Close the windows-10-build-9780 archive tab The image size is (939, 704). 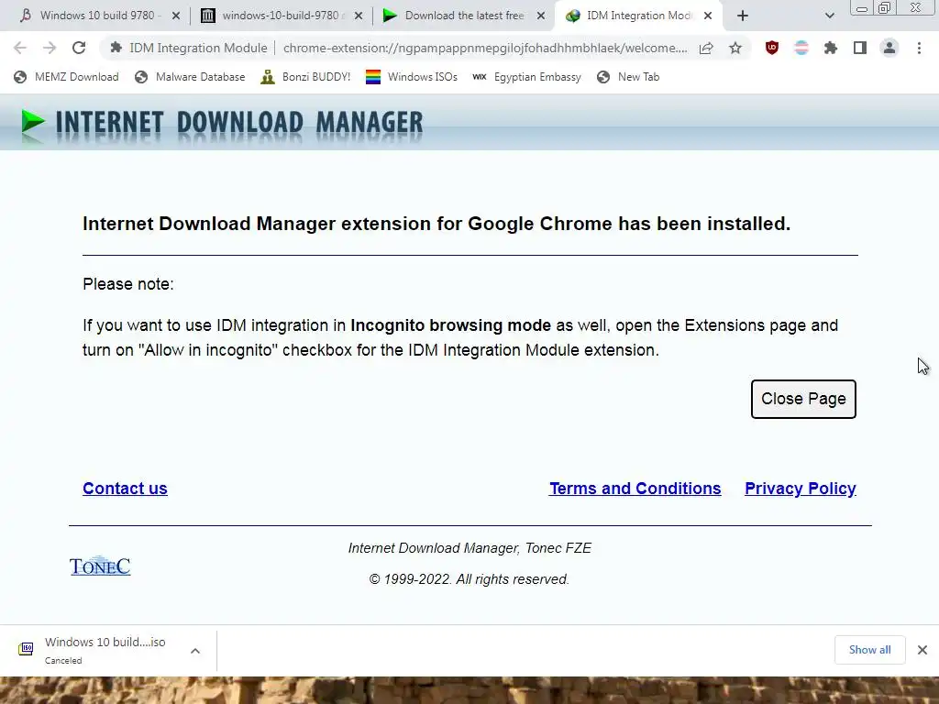pos(359,16)
